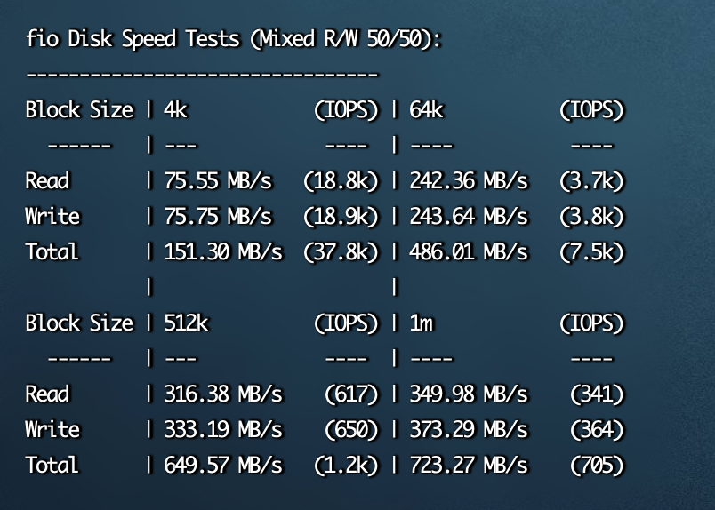Viewport: 715px width, 510px height.
Task: Click the (18.8k) 4k read IOPS value
Action: pyautogui.click(x=341, y=181)
